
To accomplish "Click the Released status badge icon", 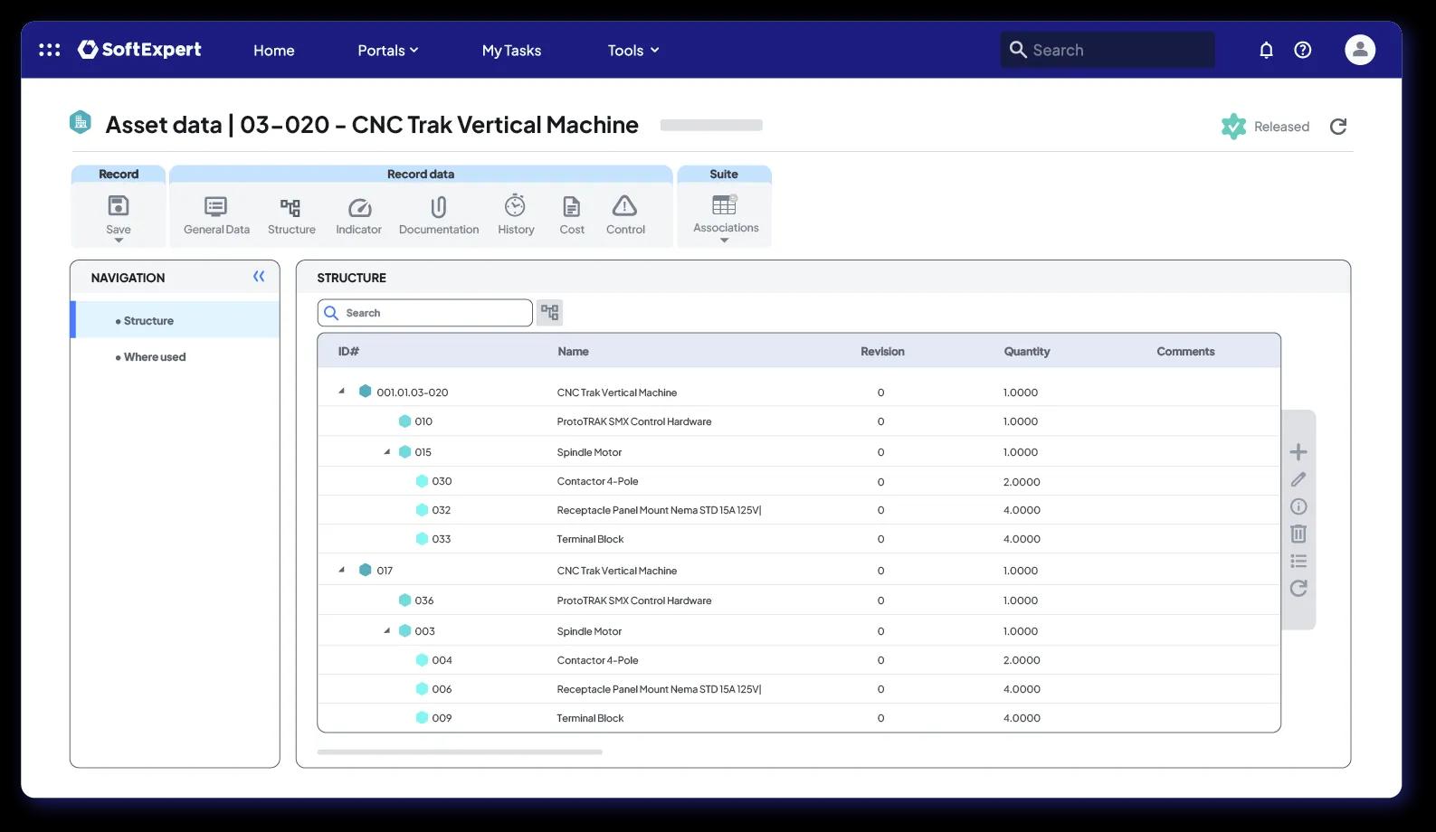I will [1233, 127].
